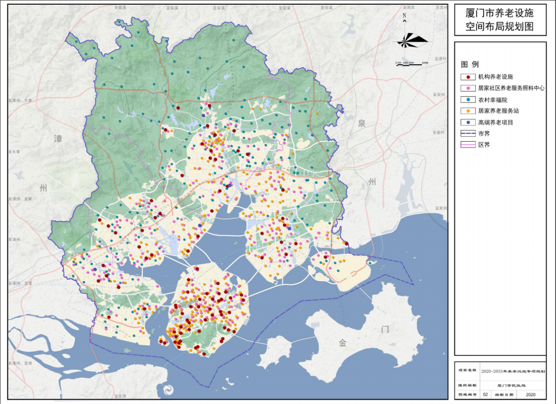
Task: Click the 组织编制 cell in the title block
Action: click(x=467, y=385)
